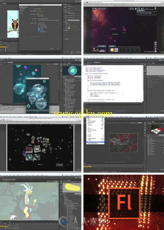This screenshot has width=164, height=230.
Task: Click the single player bubble in bubble game
Action: (x=33, y=98)
